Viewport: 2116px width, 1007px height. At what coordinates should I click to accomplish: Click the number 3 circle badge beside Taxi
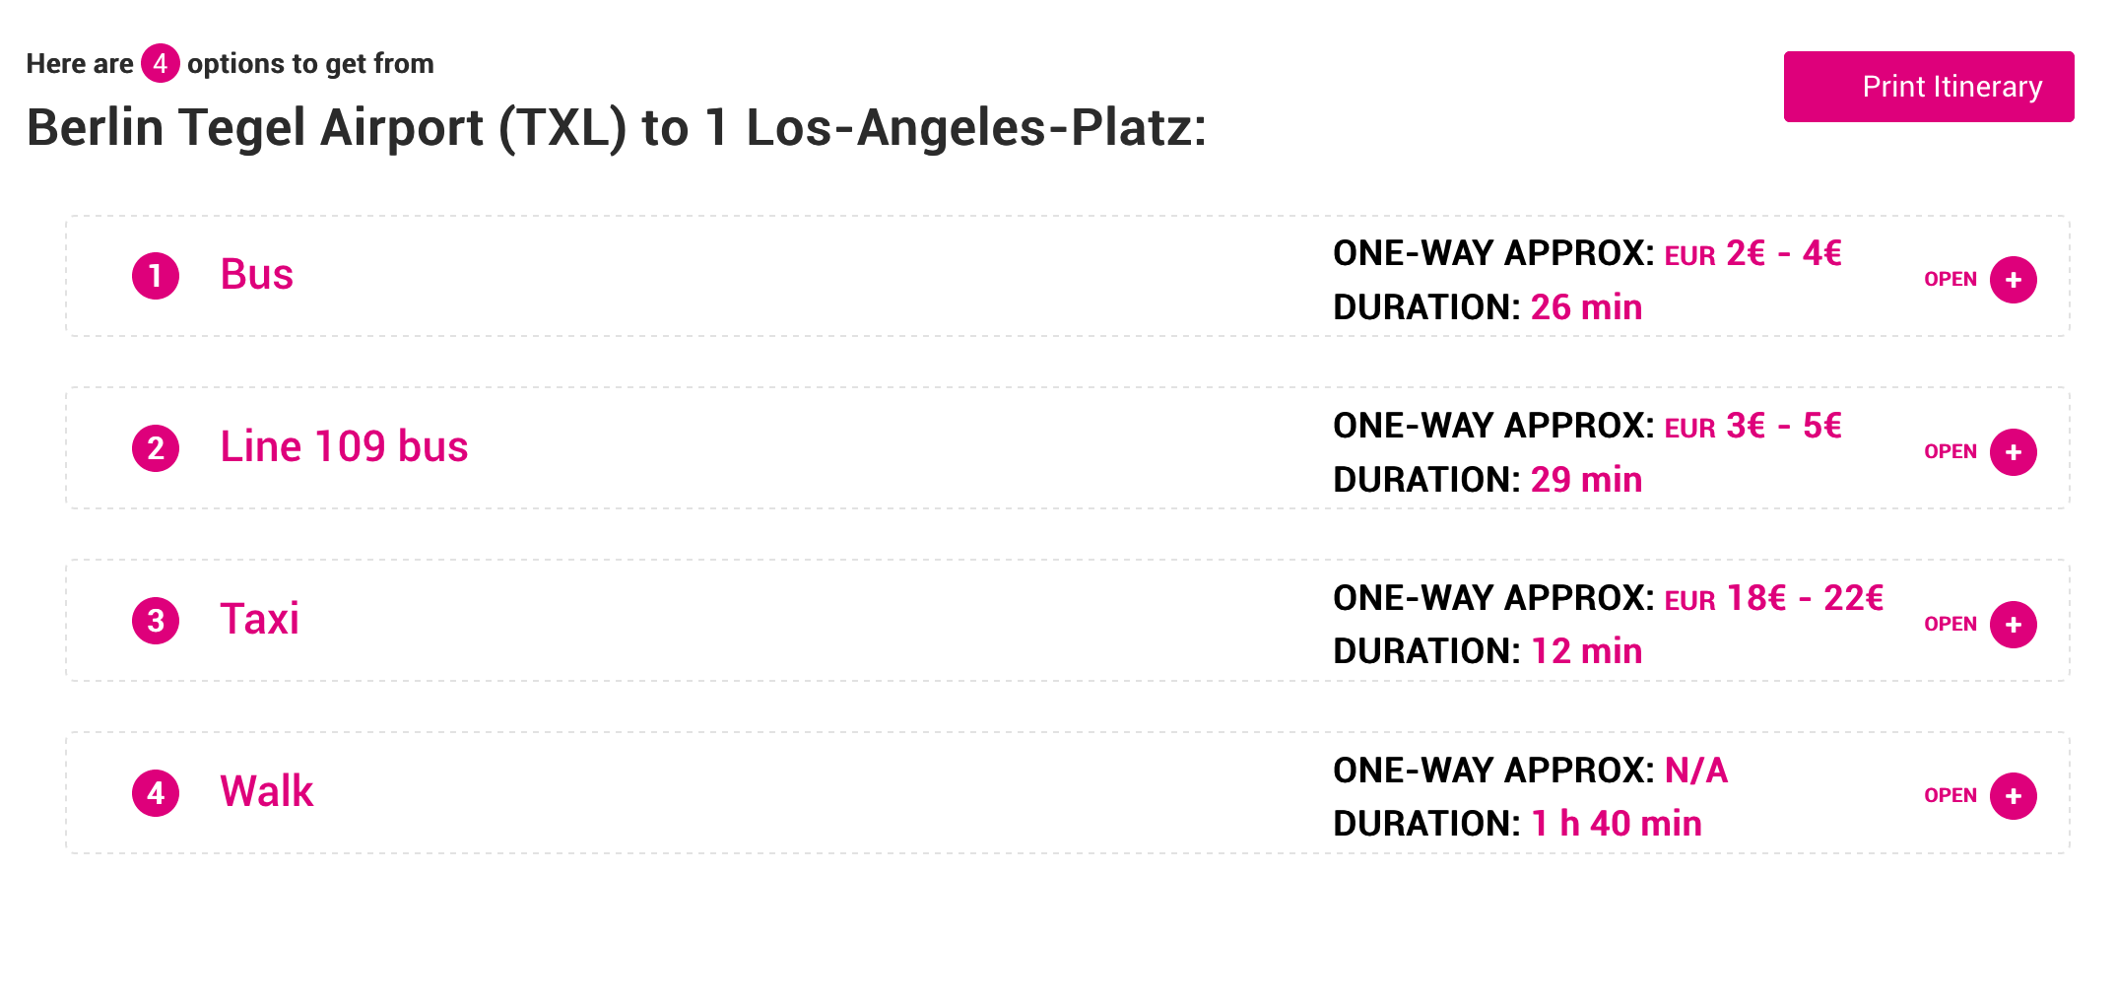(x=156, y=621)
